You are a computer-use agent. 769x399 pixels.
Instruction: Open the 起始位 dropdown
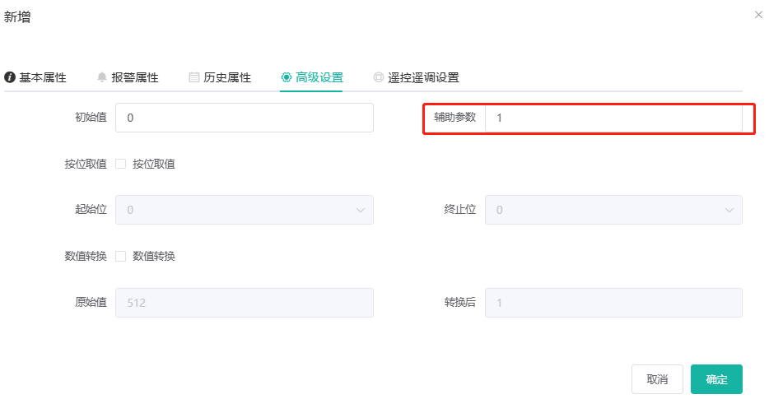point(245,210)
